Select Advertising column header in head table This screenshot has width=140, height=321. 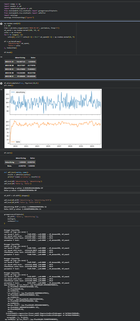(20, 57)
